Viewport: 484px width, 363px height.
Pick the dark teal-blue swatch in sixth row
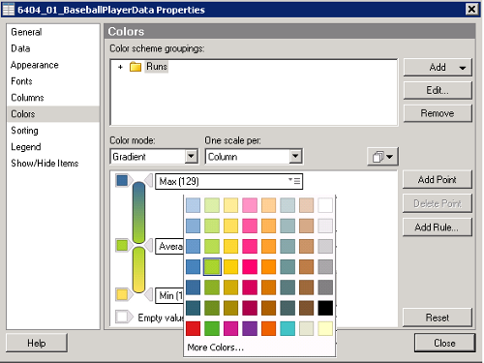point(193,308)
